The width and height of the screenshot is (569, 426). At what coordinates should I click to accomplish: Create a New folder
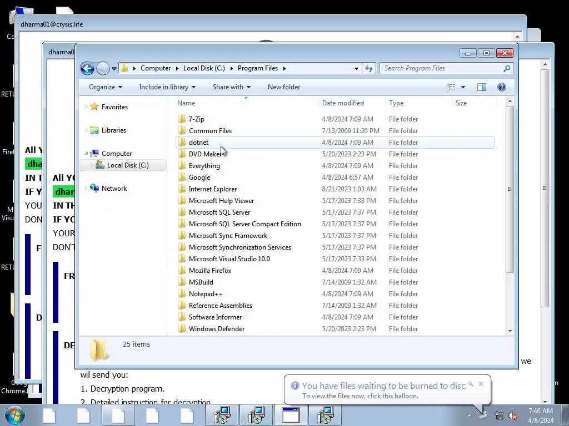click(284, 87)
